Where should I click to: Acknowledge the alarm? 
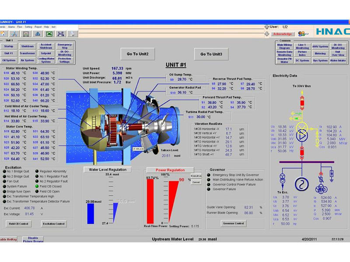[283, 34]
